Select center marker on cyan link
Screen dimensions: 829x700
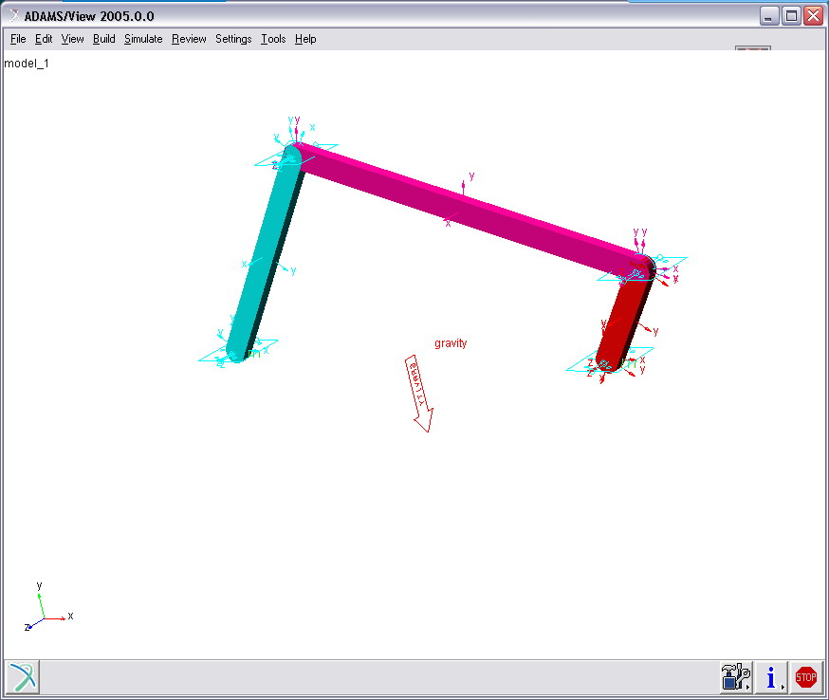pos(268,265)
